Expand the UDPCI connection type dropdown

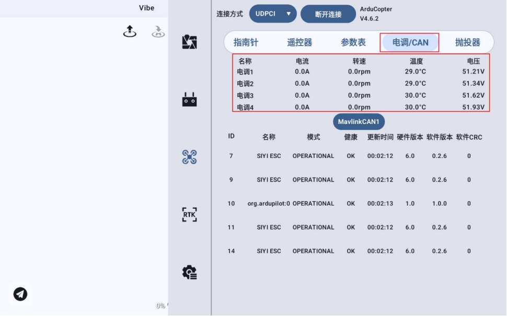coord(273,14)
